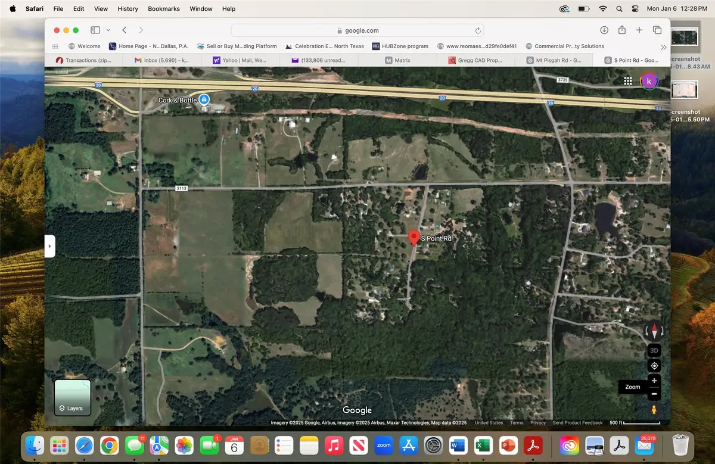This screenshot has width=715, height=464.
Task: Open the Google account avatar menu
Action: click(x=649, y=80)
